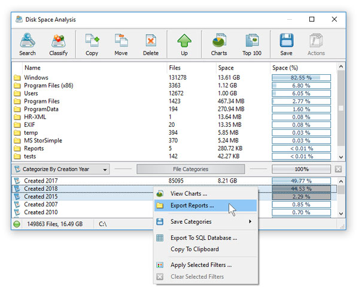The image size is (359, 289).
Task: Click the ProgramData folder icon
Action: click(x=17, y=109)
